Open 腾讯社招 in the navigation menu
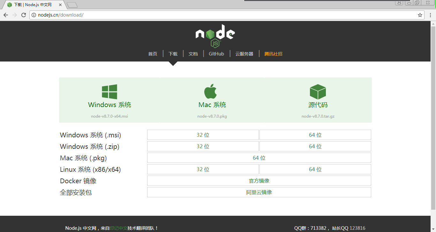Viewport: 436px width, 232px height. (273, 54)
